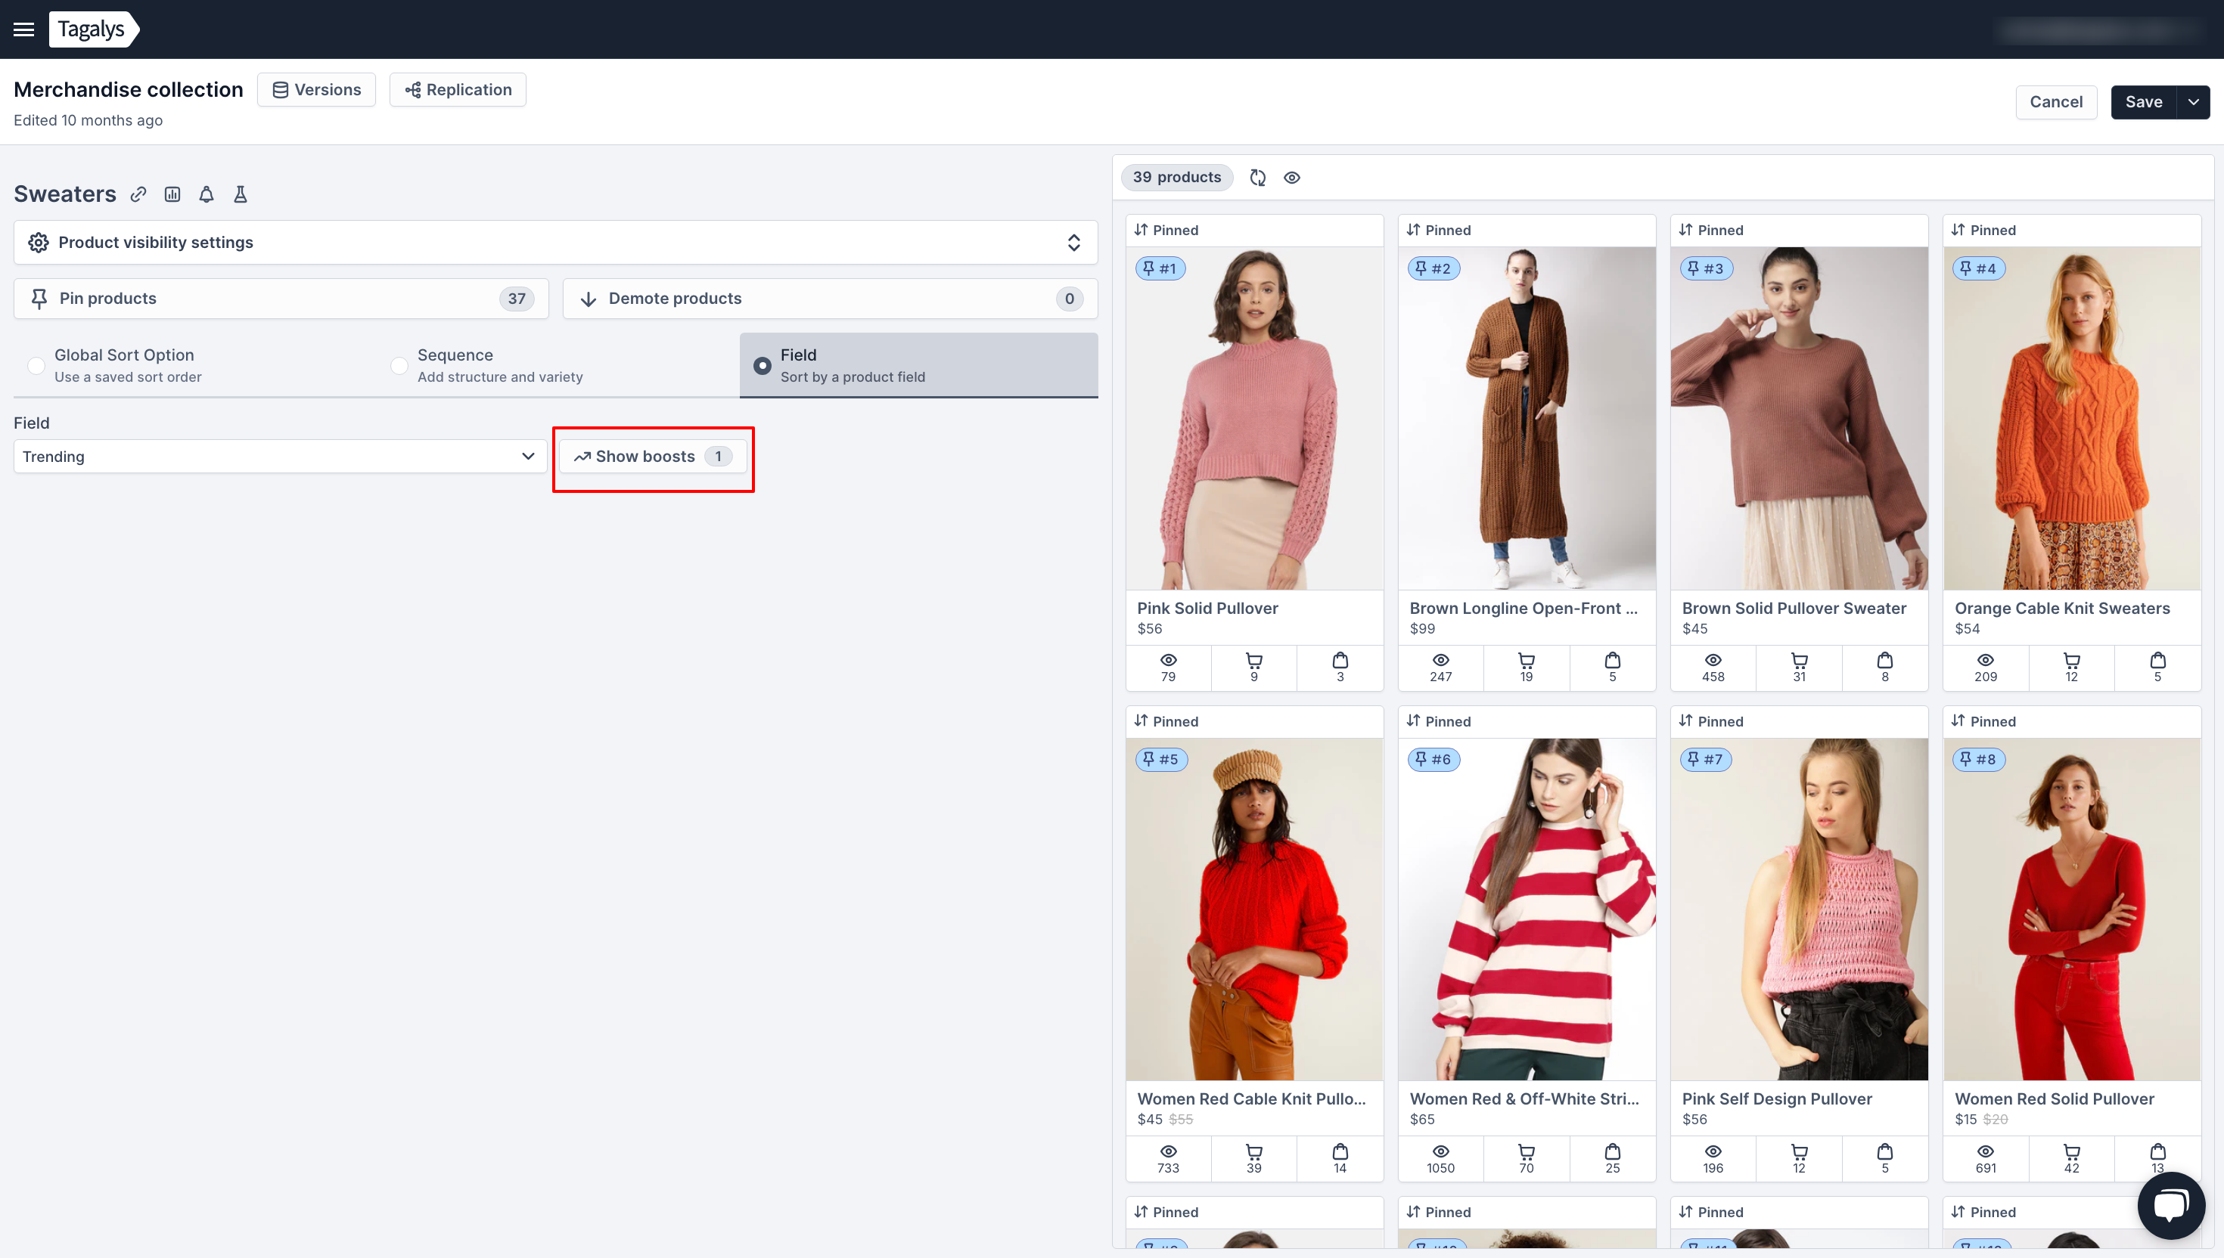Click the reorder arrows on Pink Solid Pullover's Pinned header
2224x1258 pixels.
pos(1141,230)
